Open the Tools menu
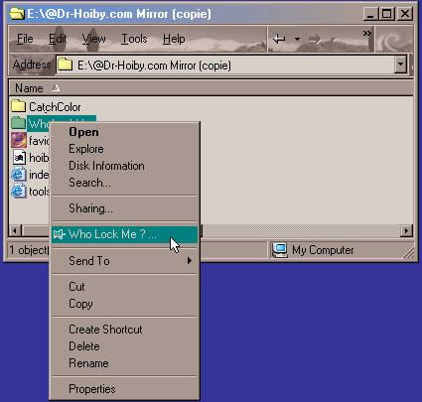The width and height of the screenshot is (422, 402). click(134, 39)
